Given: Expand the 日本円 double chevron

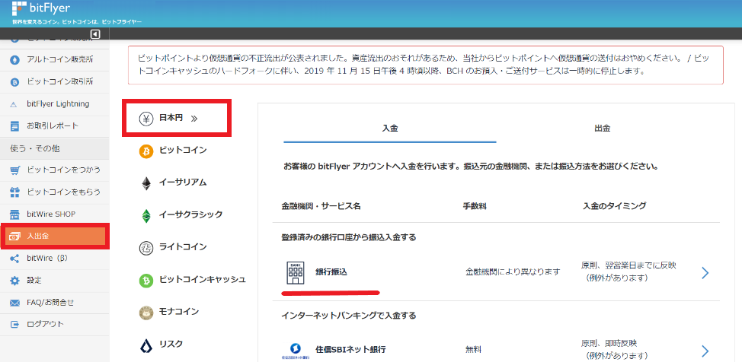Looking at the screenshot, I should pos(193,119).
